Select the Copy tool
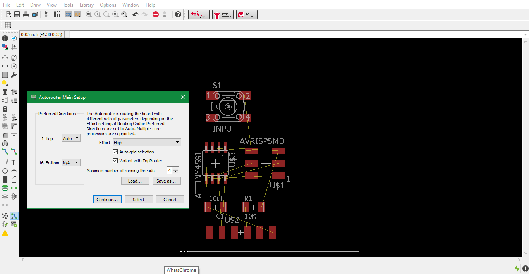Image resolution: width=529 pixels, height=274 pixels. 14,58
